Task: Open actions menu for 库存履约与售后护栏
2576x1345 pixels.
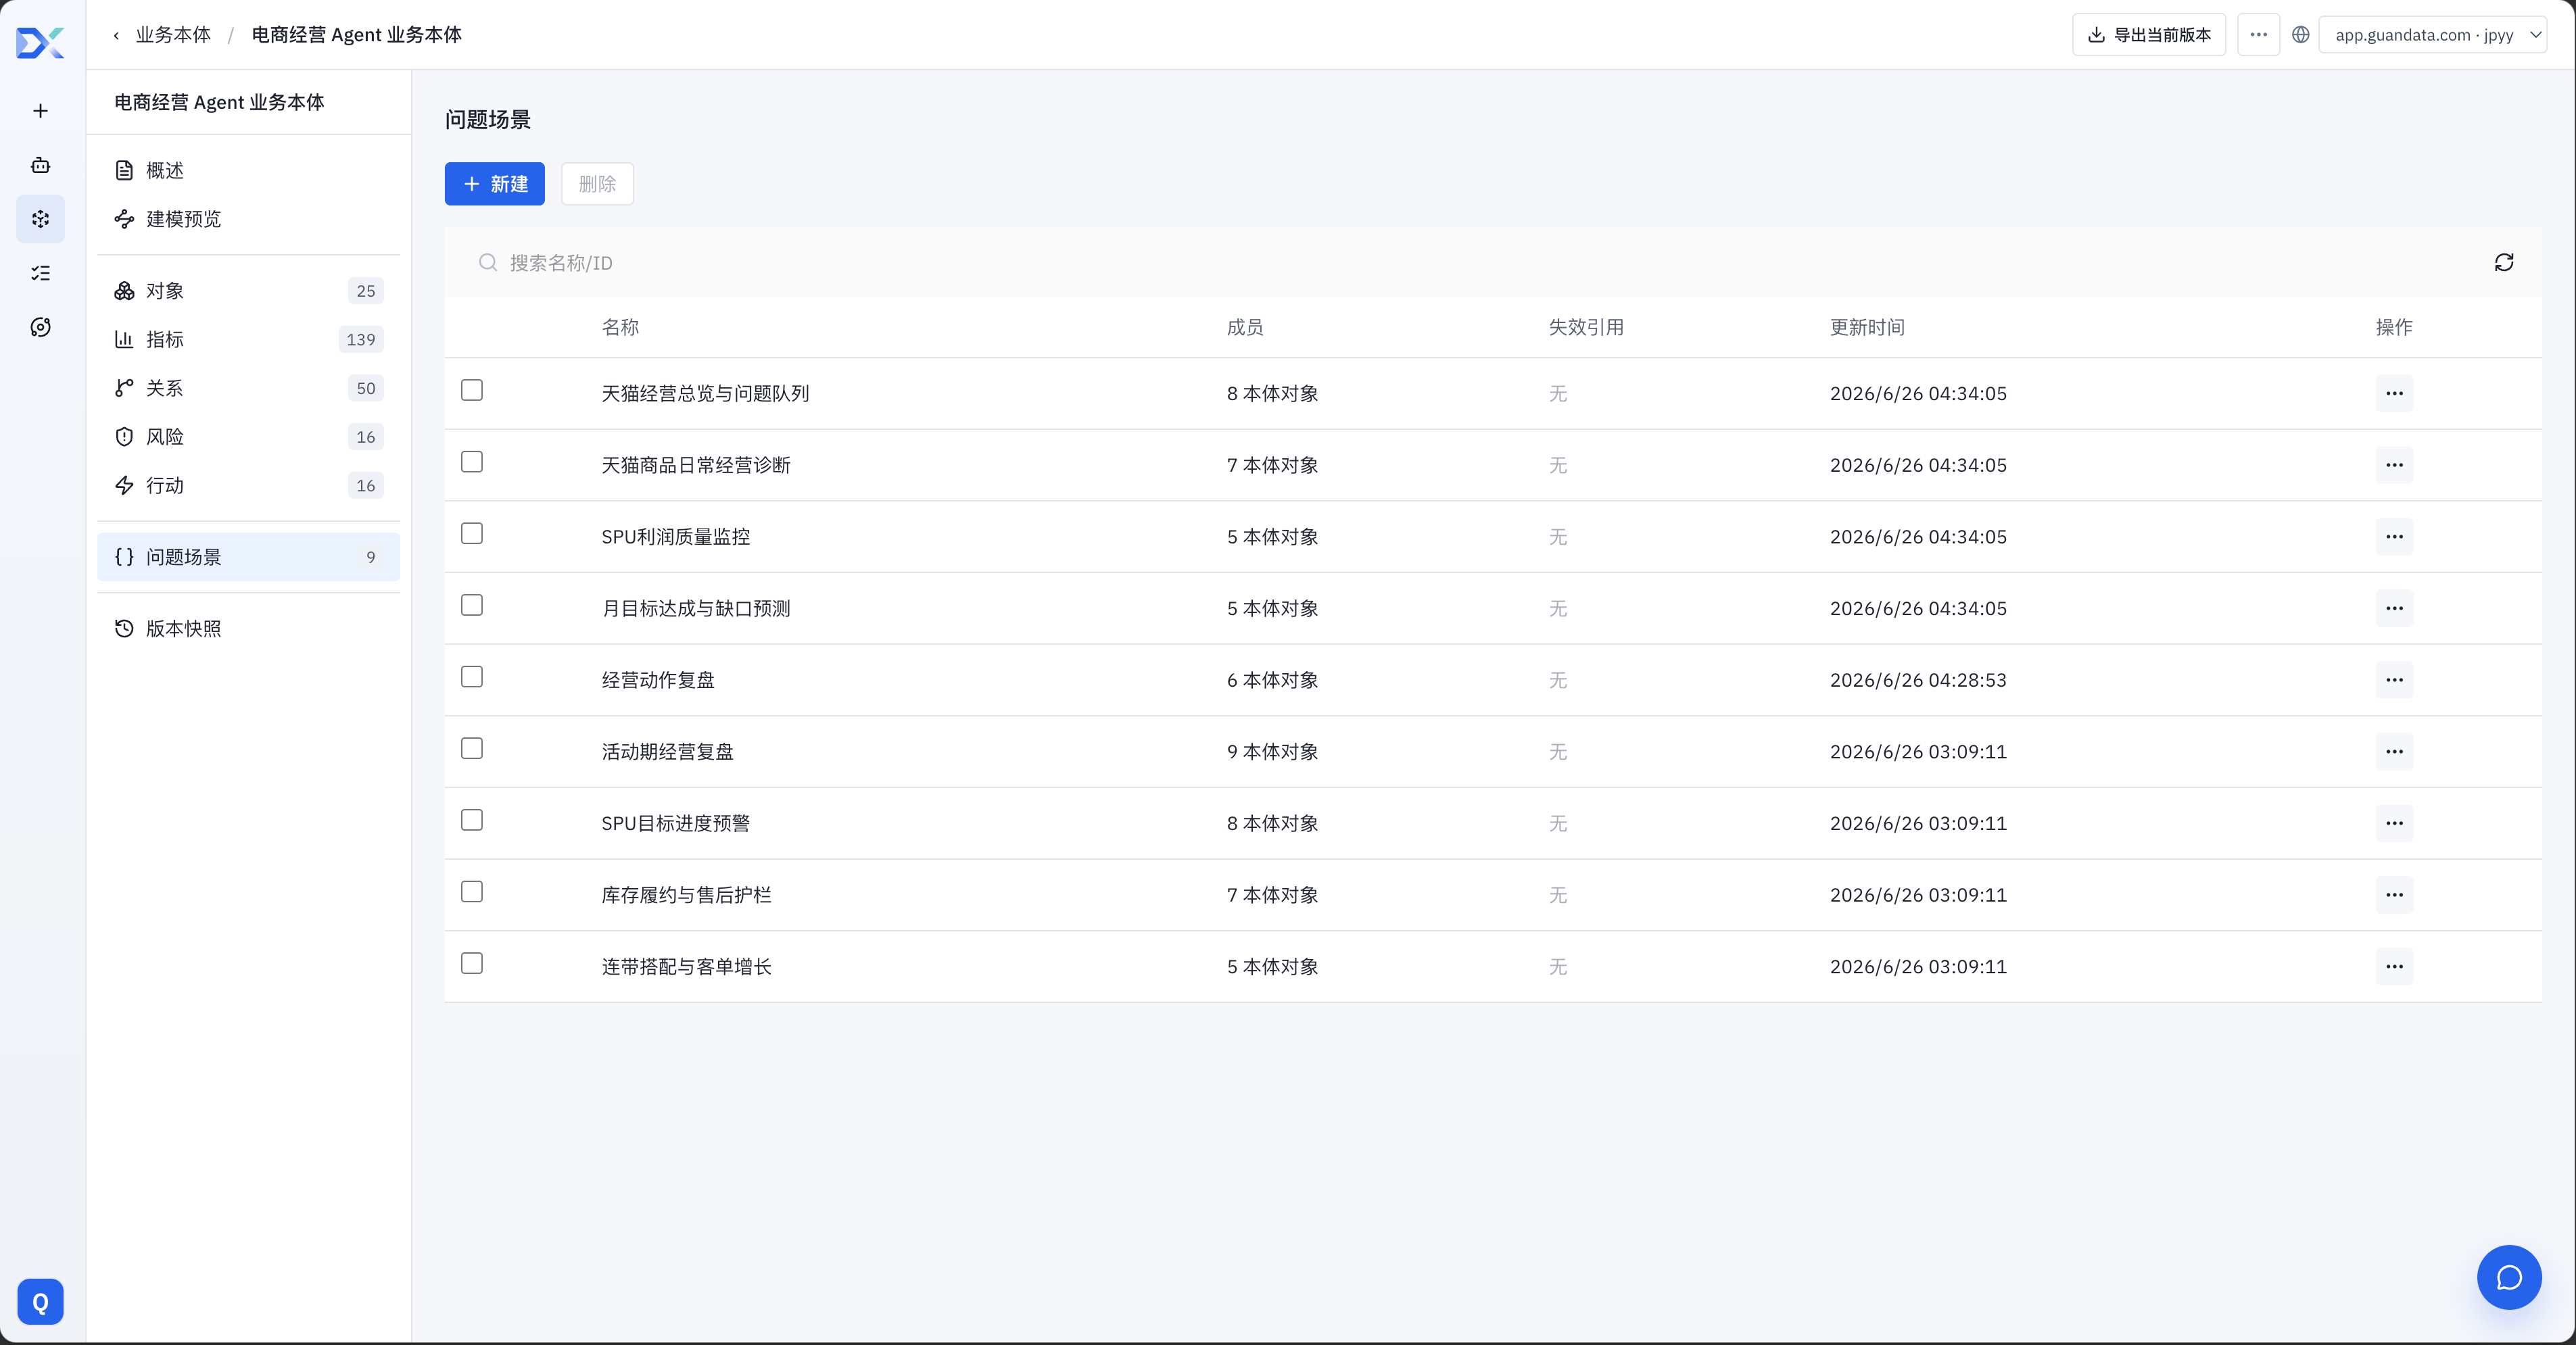Action: (2394, 895)
